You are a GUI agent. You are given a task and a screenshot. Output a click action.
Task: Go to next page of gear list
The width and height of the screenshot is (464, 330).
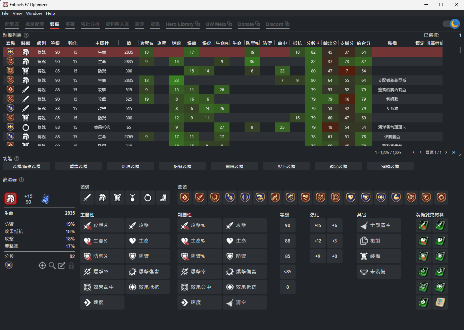446,152
